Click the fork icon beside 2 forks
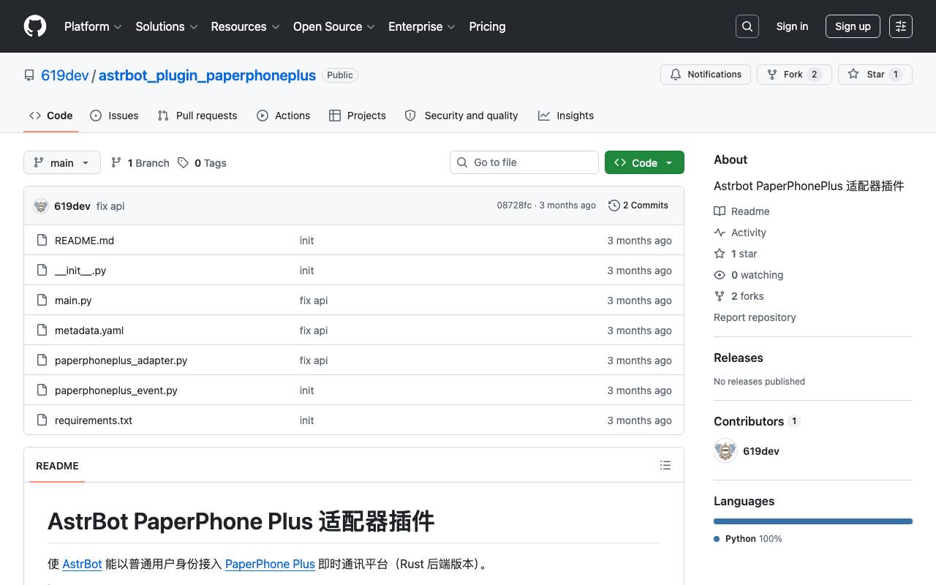The width and height of the screenshot is (936, 585). (720, 296)
